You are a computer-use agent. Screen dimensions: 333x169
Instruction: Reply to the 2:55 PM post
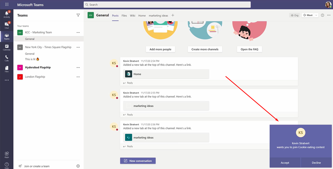128,114
